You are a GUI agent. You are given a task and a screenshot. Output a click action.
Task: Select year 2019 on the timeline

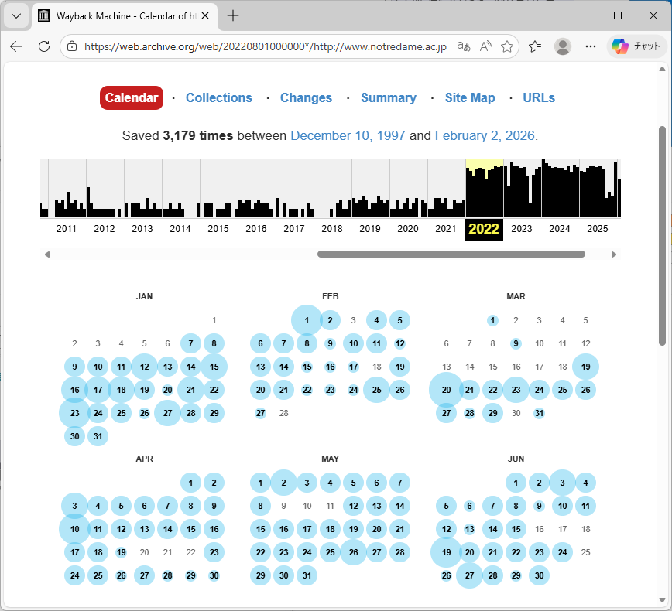[370, 228]
